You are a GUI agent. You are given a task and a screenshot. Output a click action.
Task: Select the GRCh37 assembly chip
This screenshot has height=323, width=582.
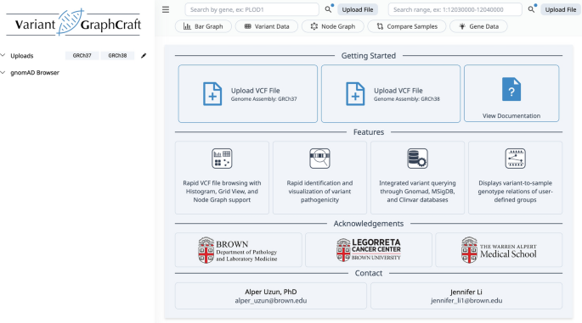82,56
